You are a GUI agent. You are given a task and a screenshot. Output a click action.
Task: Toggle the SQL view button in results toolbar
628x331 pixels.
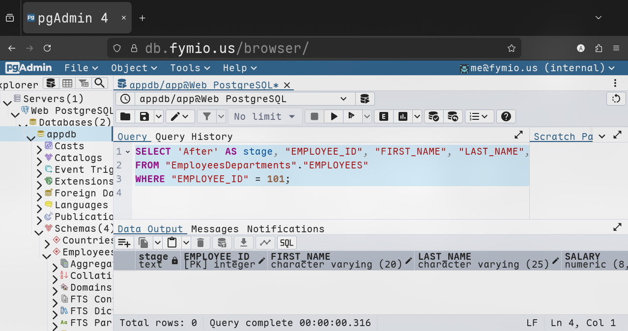click(286, 243)
